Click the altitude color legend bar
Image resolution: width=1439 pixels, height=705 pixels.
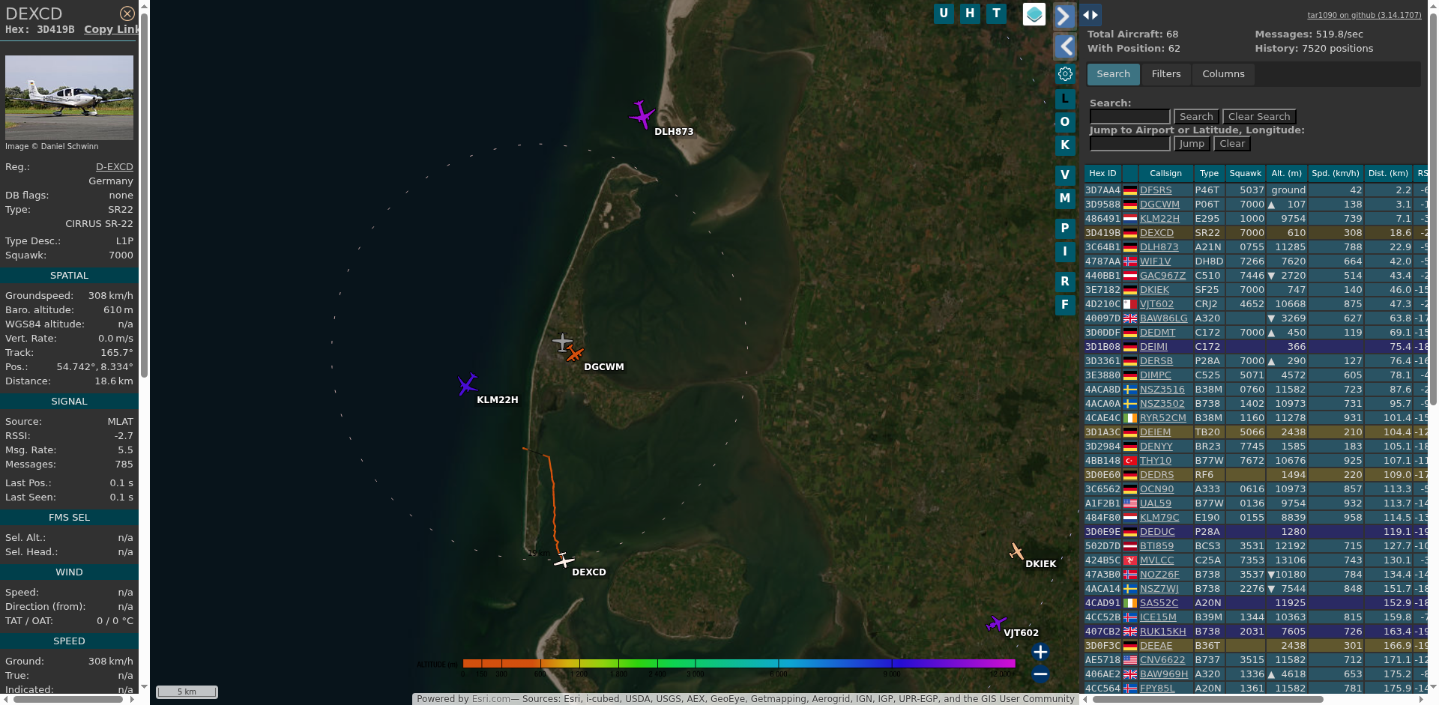pyautogui.click(x=738, y=663)
